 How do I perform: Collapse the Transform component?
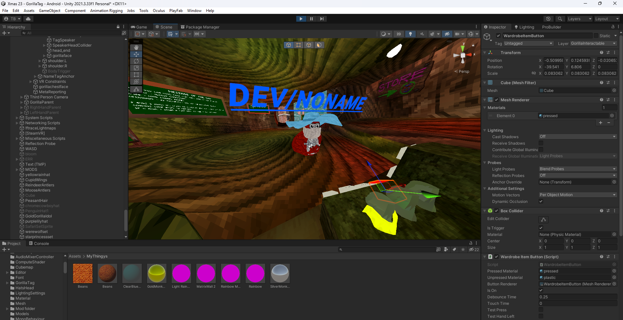[x=485, y=52]
